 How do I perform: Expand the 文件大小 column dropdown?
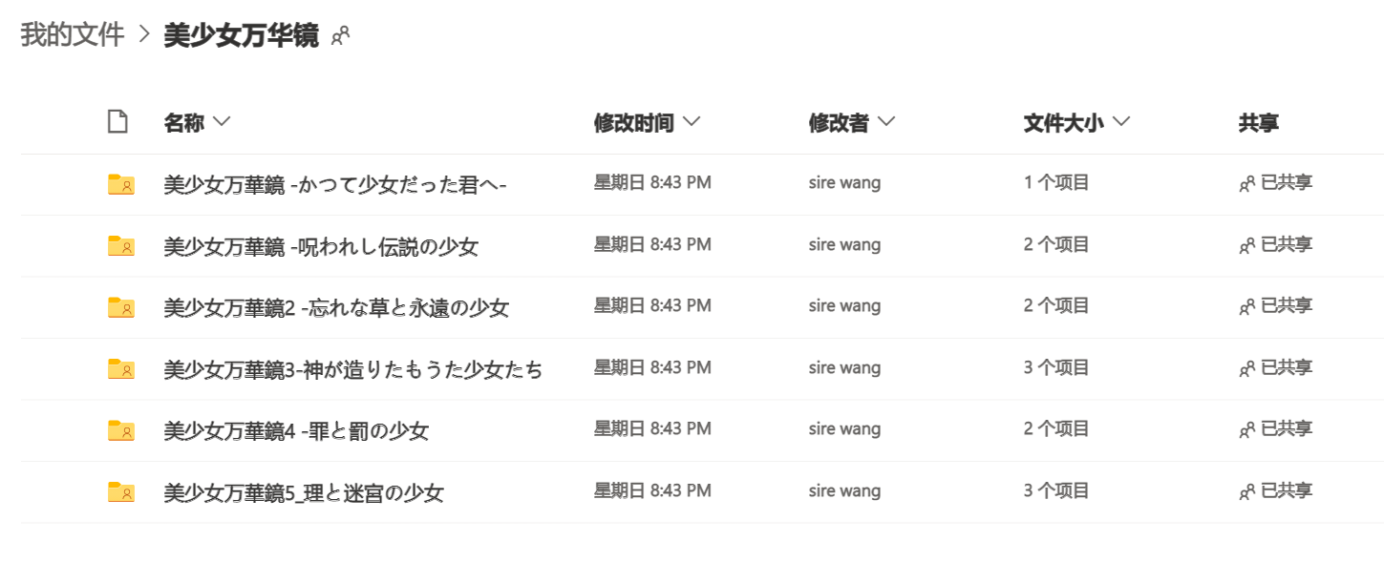pos(1121,122)
